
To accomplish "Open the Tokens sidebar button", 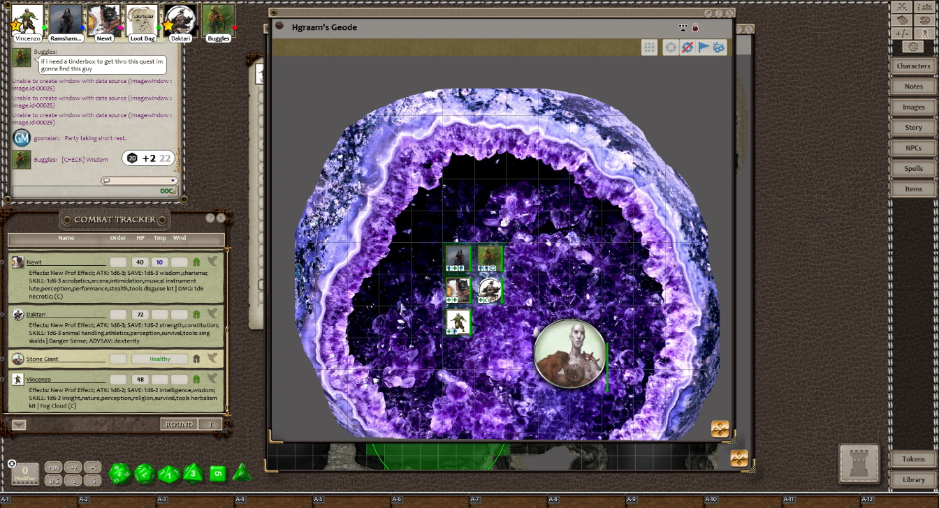I will (x=913, y=459).
